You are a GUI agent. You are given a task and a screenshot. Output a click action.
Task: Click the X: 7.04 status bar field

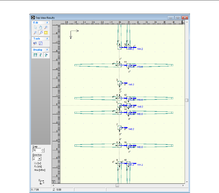pyautogui.click(x=41, y=190)
